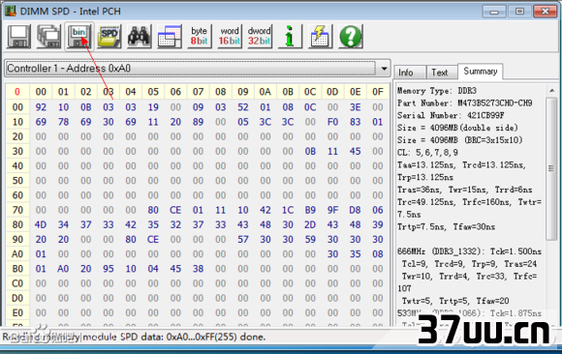Select the Summary tab

coord(481,72)
